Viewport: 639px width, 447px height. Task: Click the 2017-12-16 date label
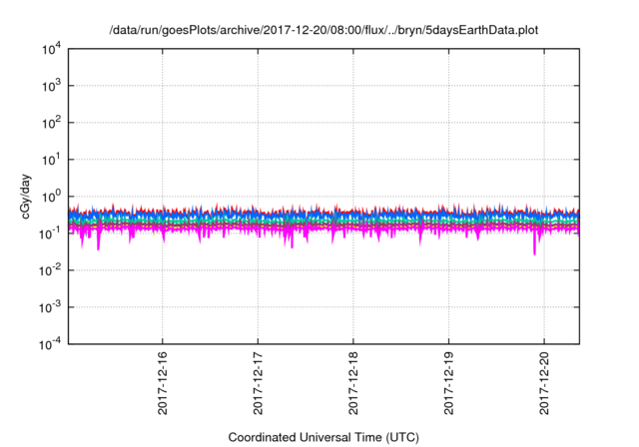click(162, 383)
